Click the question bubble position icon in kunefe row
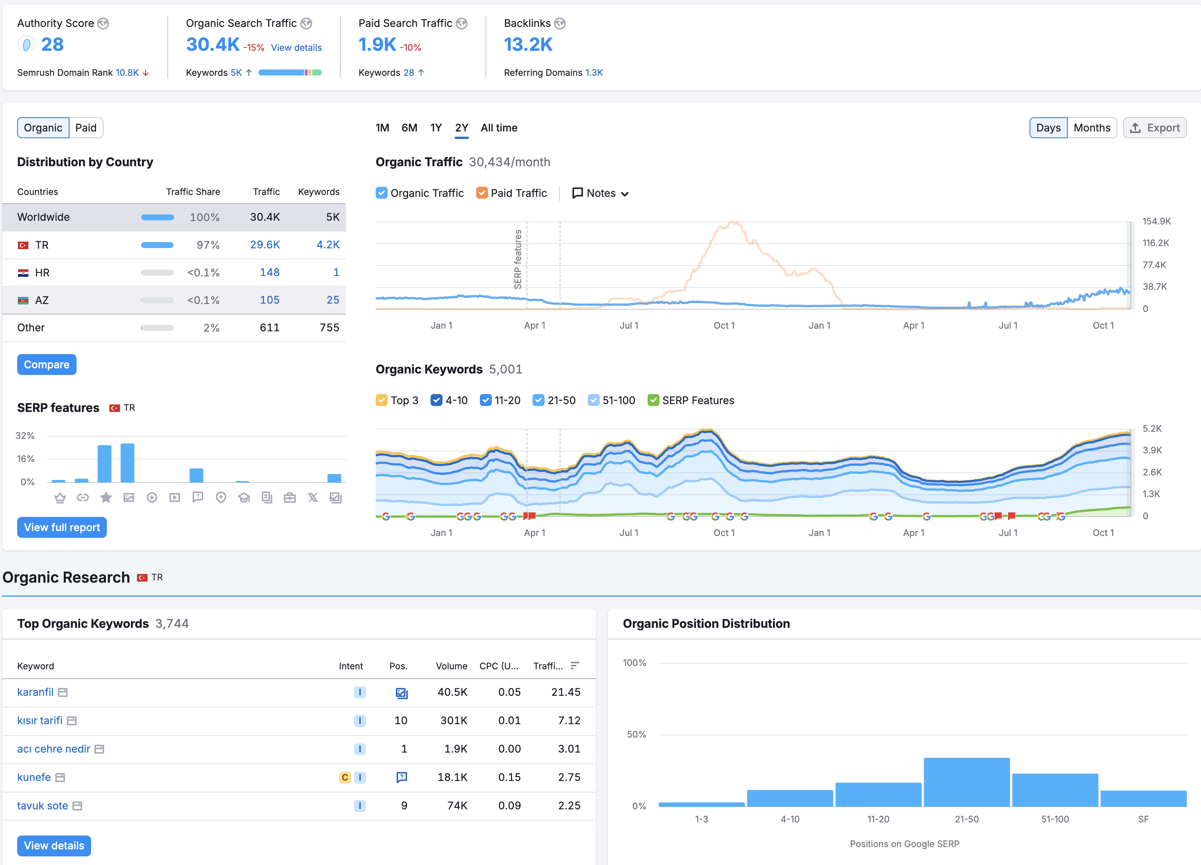The width and height of the screenshot is (1201, 865). 401,778
